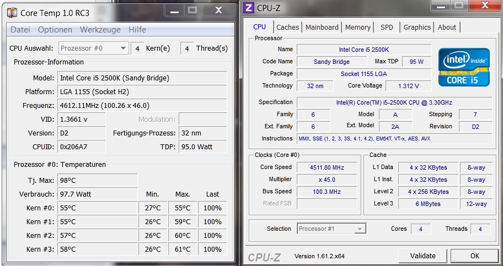The height and width of the screenshot is (266, 503).
Task: Minimize the CPU-Z window
Action: (x=442, y=6)
